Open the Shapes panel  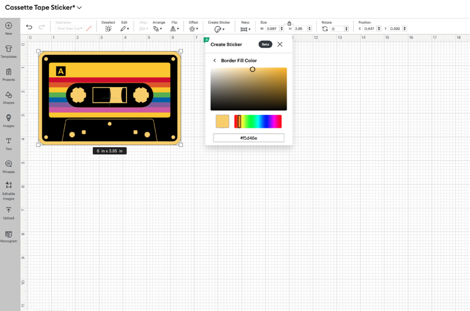[x=9, y=95]
